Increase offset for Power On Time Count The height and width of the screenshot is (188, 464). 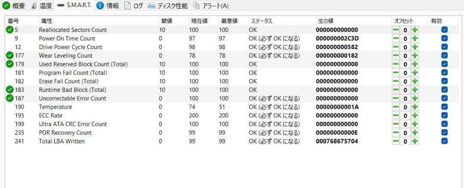415,39
